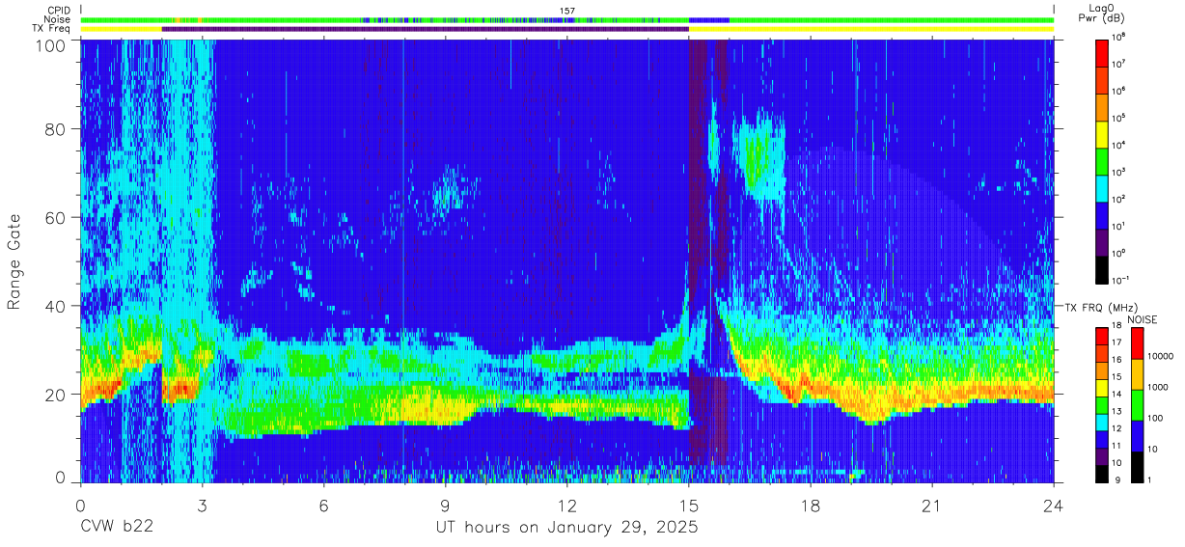Click the 3 tick label on time axis
This screenshot has height=547, width=1185.
202,505
